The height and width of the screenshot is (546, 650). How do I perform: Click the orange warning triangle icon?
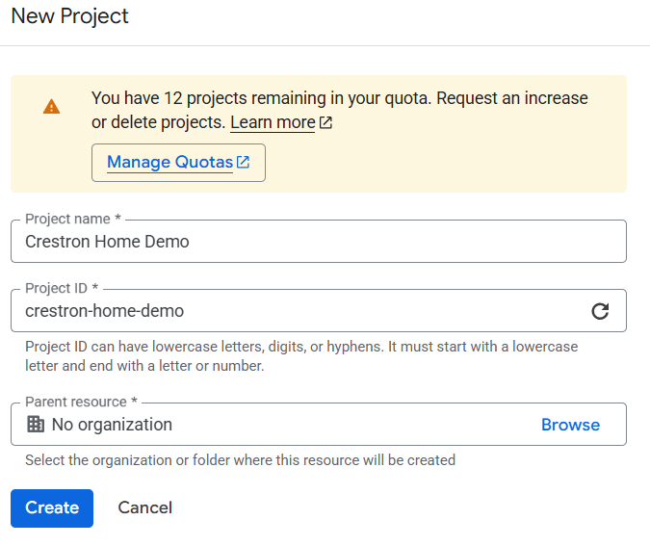tap(51, 107)
